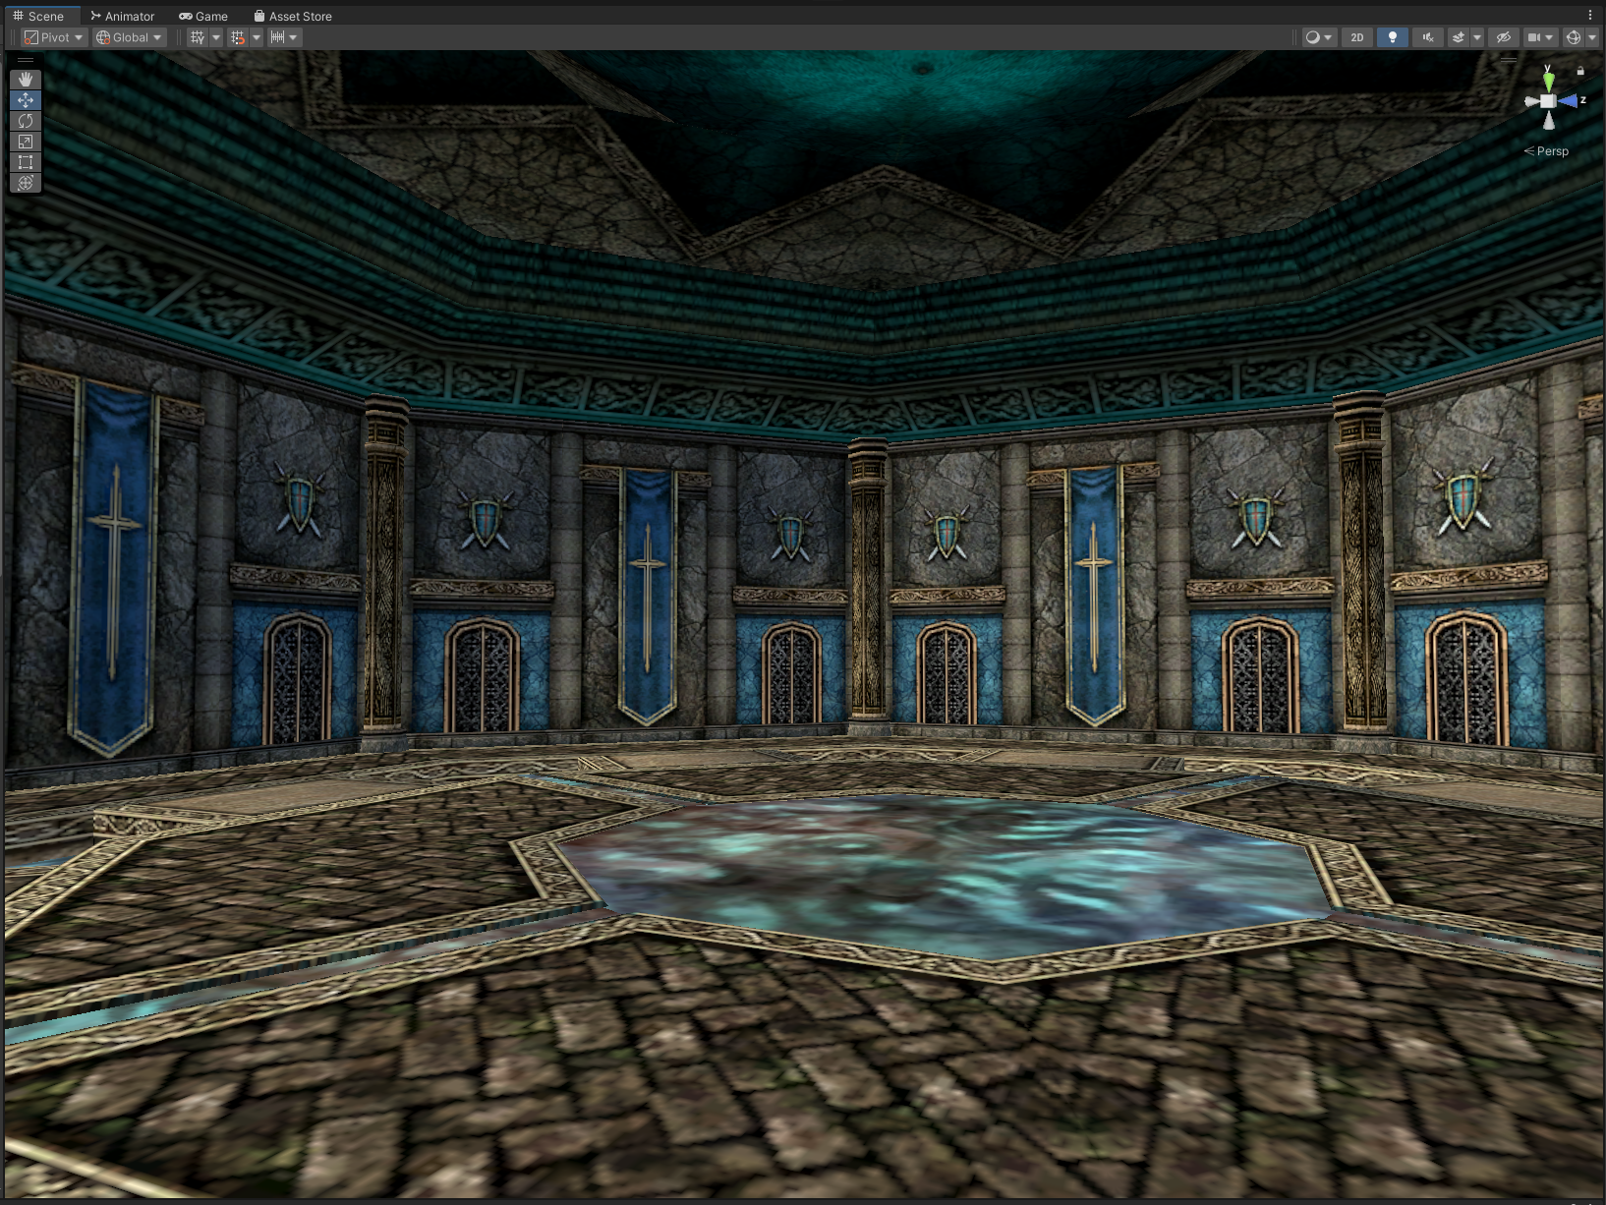Image resolution: width=1606 pixels, height=1205 pixels.
Task: Open the gizmos options dropdown arrow
Action: (x=1591, y=37)
